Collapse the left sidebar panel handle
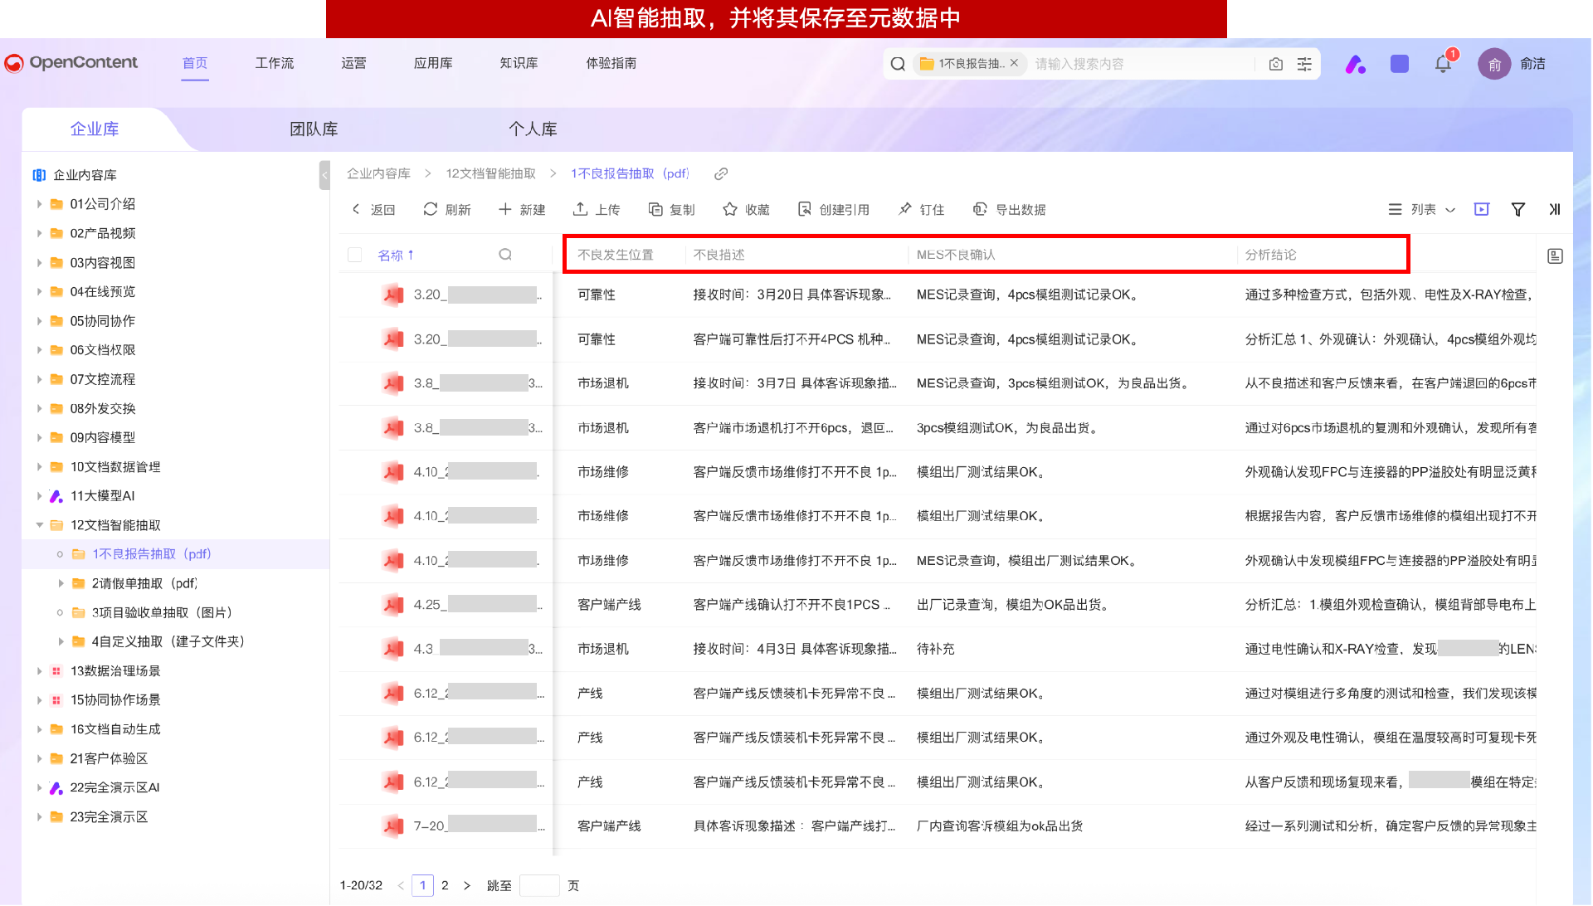The image size is (1593, 906). pos(324,175)
